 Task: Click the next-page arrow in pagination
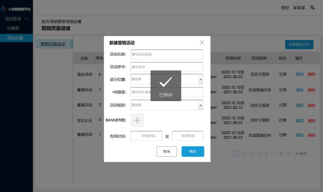(288, 153)
